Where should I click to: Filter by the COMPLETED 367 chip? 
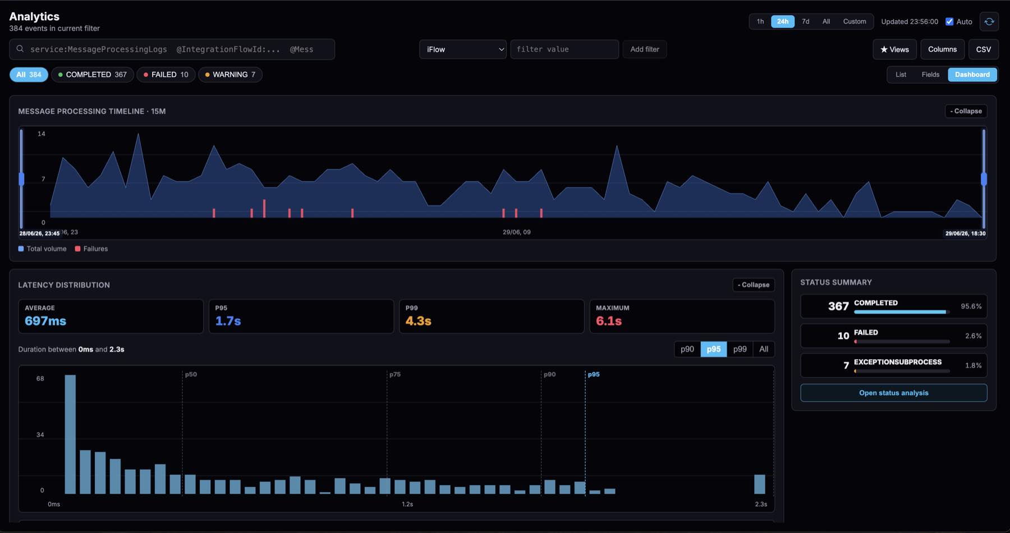(x=93, y=75)
